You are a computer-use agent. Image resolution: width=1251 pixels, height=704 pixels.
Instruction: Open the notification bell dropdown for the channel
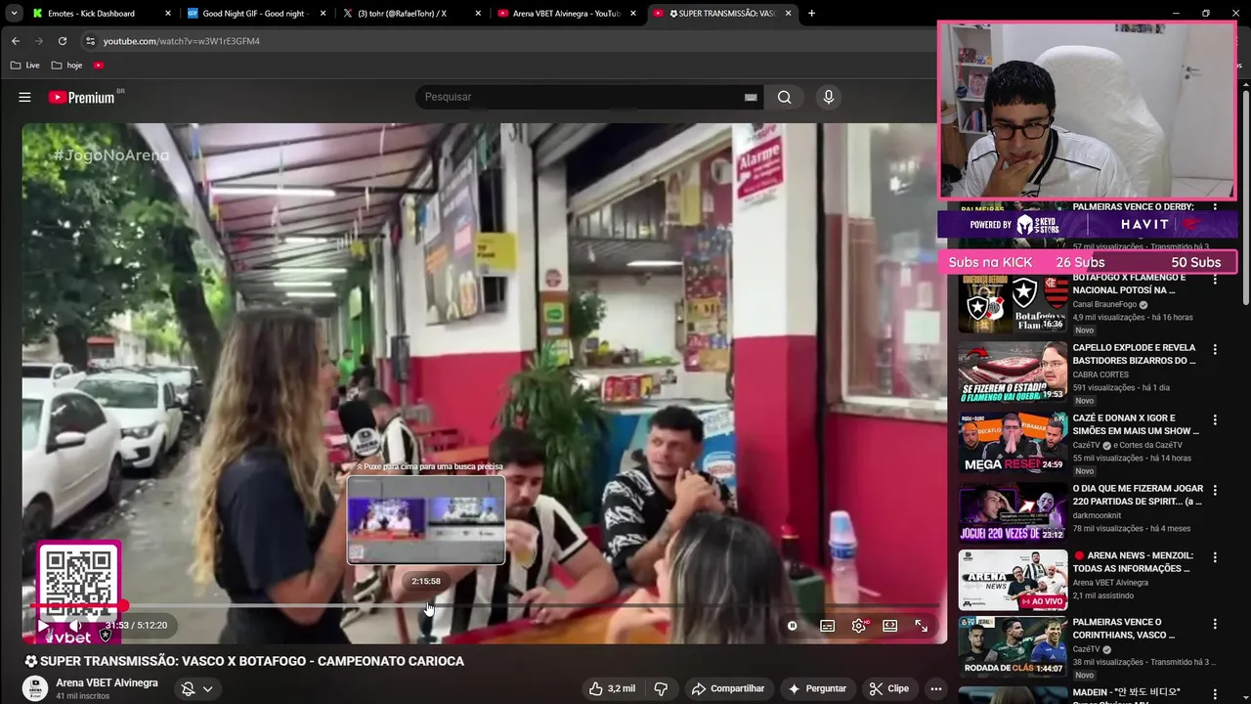pyautogui.click(x=196, y=689)
